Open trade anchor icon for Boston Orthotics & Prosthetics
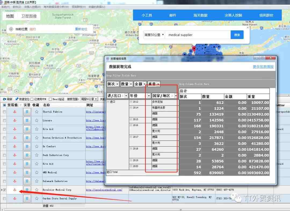The image size is (290, 211). [x=15, y=138]
